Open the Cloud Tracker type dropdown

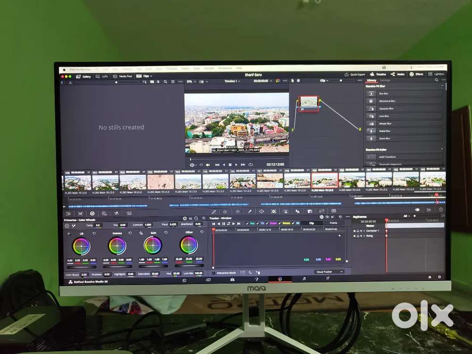pos(329,272)
